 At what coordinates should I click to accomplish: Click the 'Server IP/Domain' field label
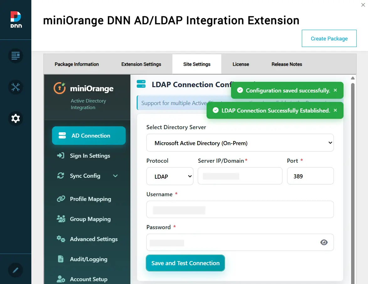[x=221, y=160]
